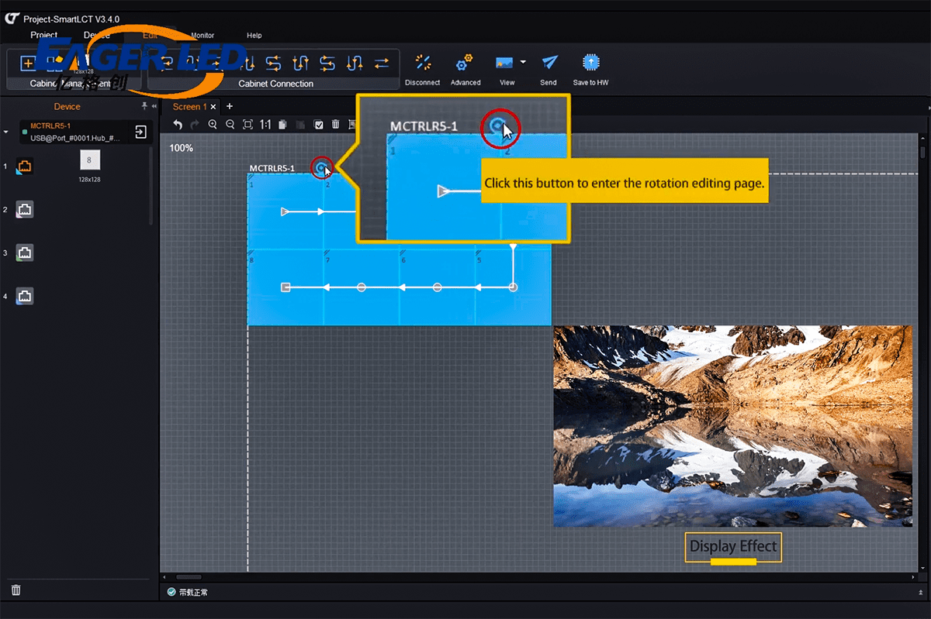Select Ethernet port 3 in Device panel
Screen dimensions: 931x619
(x=25, y=253)
